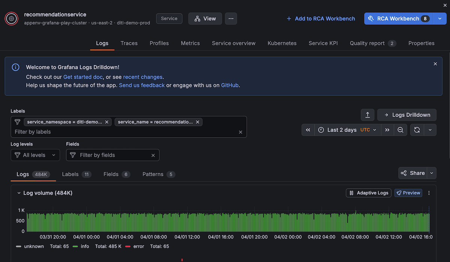Viewport: 450px width, 262px height.
Task: Open the export upload icon above Labels
Action: (367, 115)
